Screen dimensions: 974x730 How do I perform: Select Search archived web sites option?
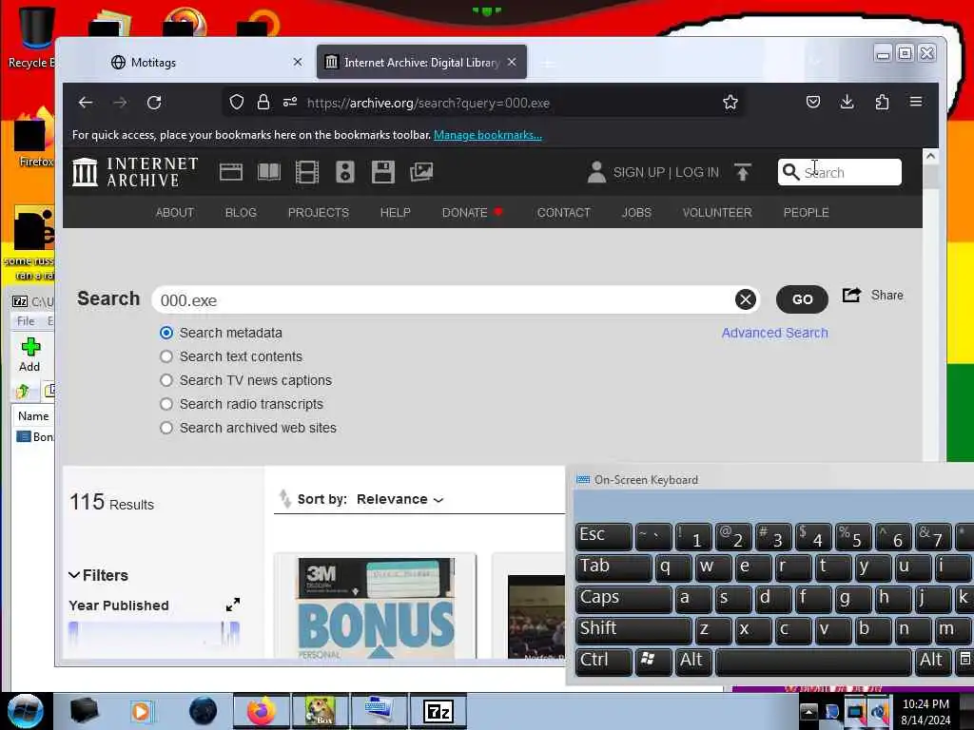(166, 428)
